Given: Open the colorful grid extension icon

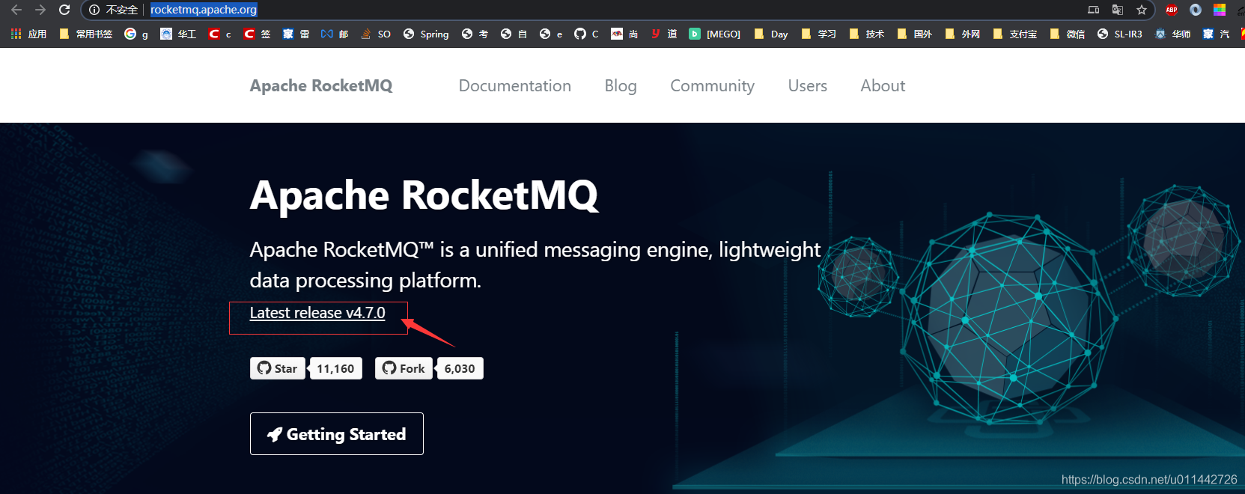Looking at the screenshot, I should (1220, 10).
